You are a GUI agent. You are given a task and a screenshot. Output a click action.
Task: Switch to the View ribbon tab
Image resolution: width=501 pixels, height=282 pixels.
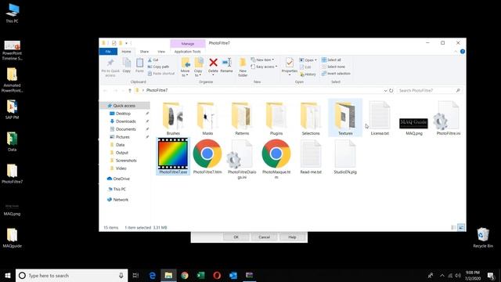click(x=161, y=52)
